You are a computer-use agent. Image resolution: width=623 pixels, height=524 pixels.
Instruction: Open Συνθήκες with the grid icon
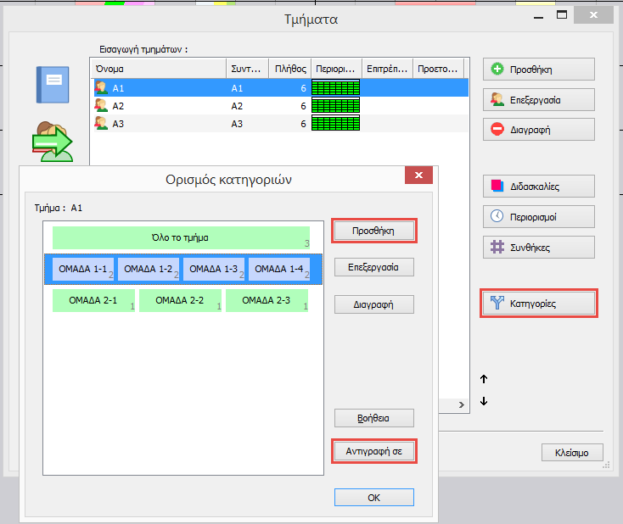(x=538, y=247)
